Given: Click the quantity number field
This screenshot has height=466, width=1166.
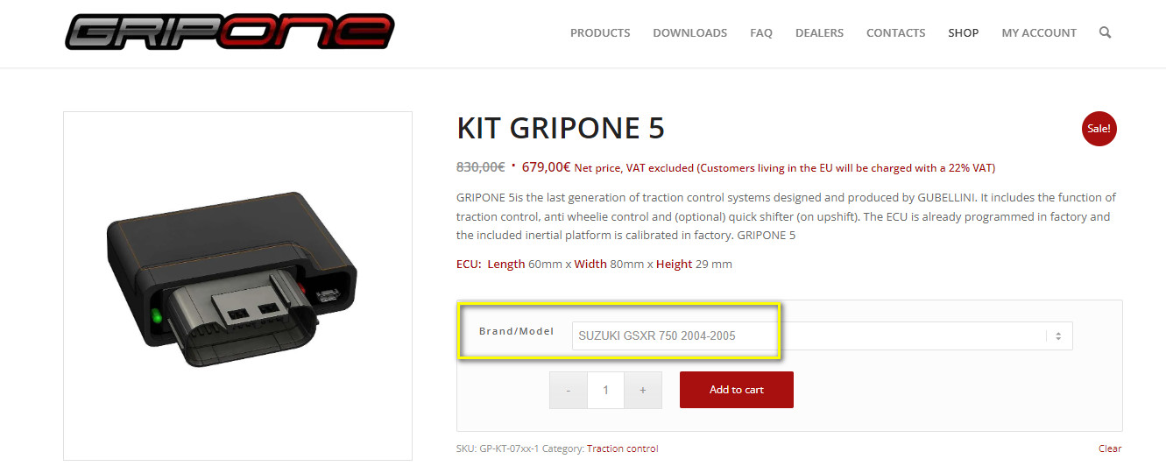Looking at the screenshot, I should tap(605, 390).
